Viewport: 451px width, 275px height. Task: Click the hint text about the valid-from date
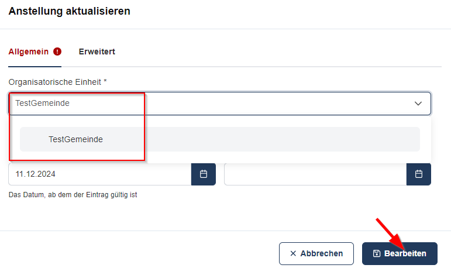click(x=73, y=195)
